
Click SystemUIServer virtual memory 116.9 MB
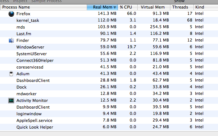[160, 53]
